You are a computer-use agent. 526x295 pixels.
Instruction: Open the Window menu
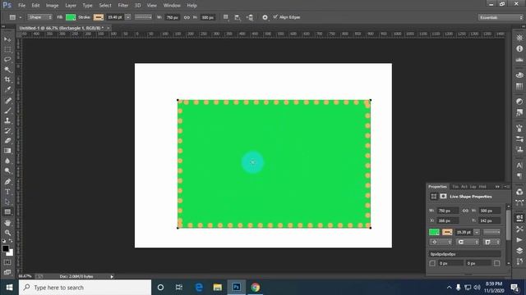point(172,6)
